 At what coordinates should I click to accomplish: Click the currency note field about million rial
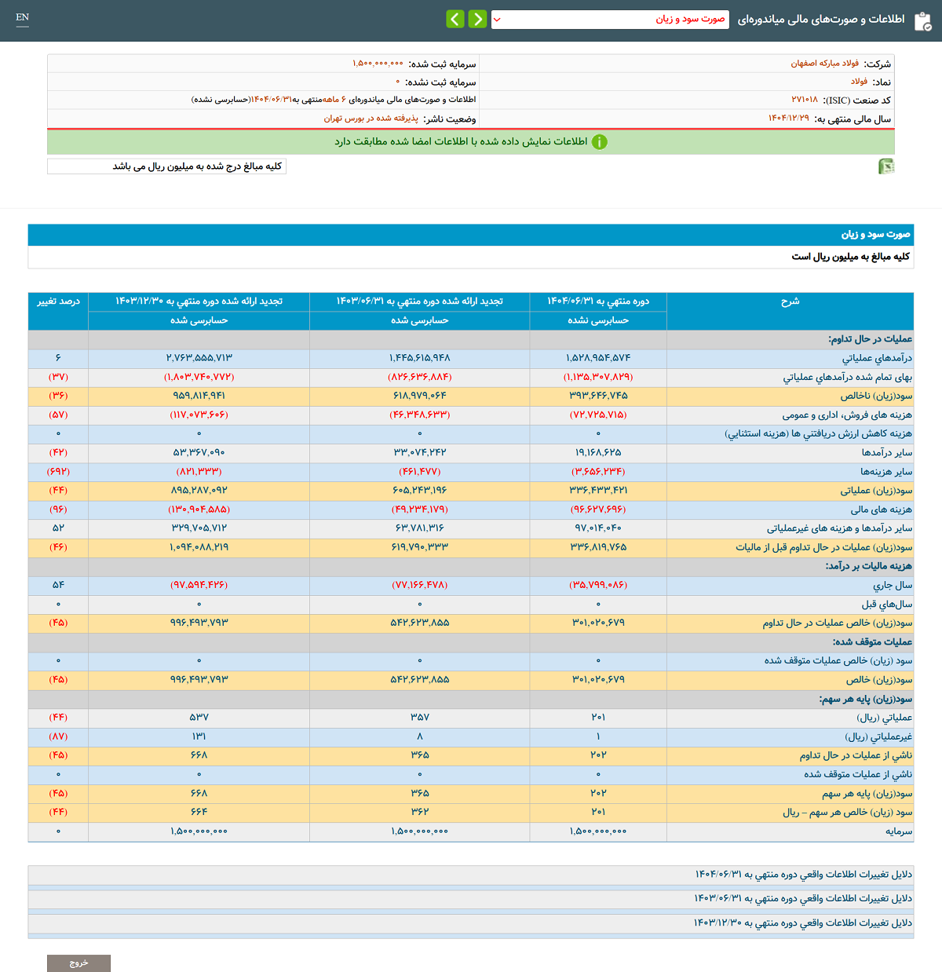(166, 166)
